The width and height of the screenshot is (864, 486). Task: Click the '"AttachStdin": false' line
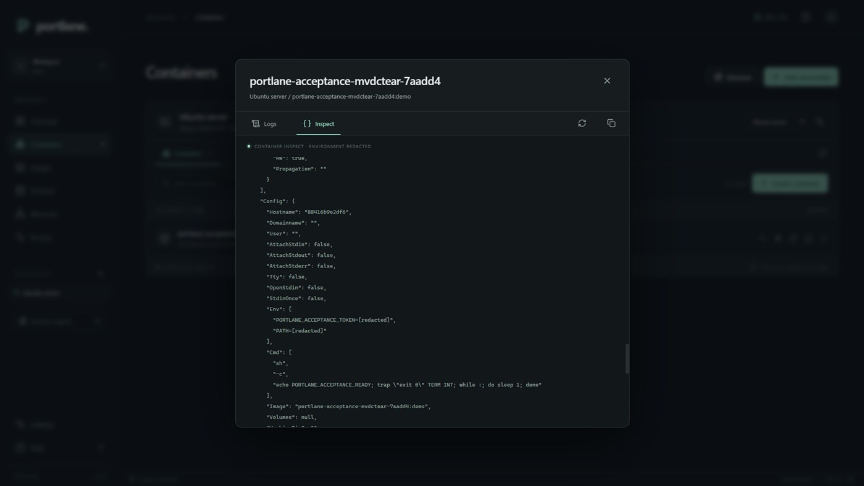pyautogui.click(x=300, y=245)
